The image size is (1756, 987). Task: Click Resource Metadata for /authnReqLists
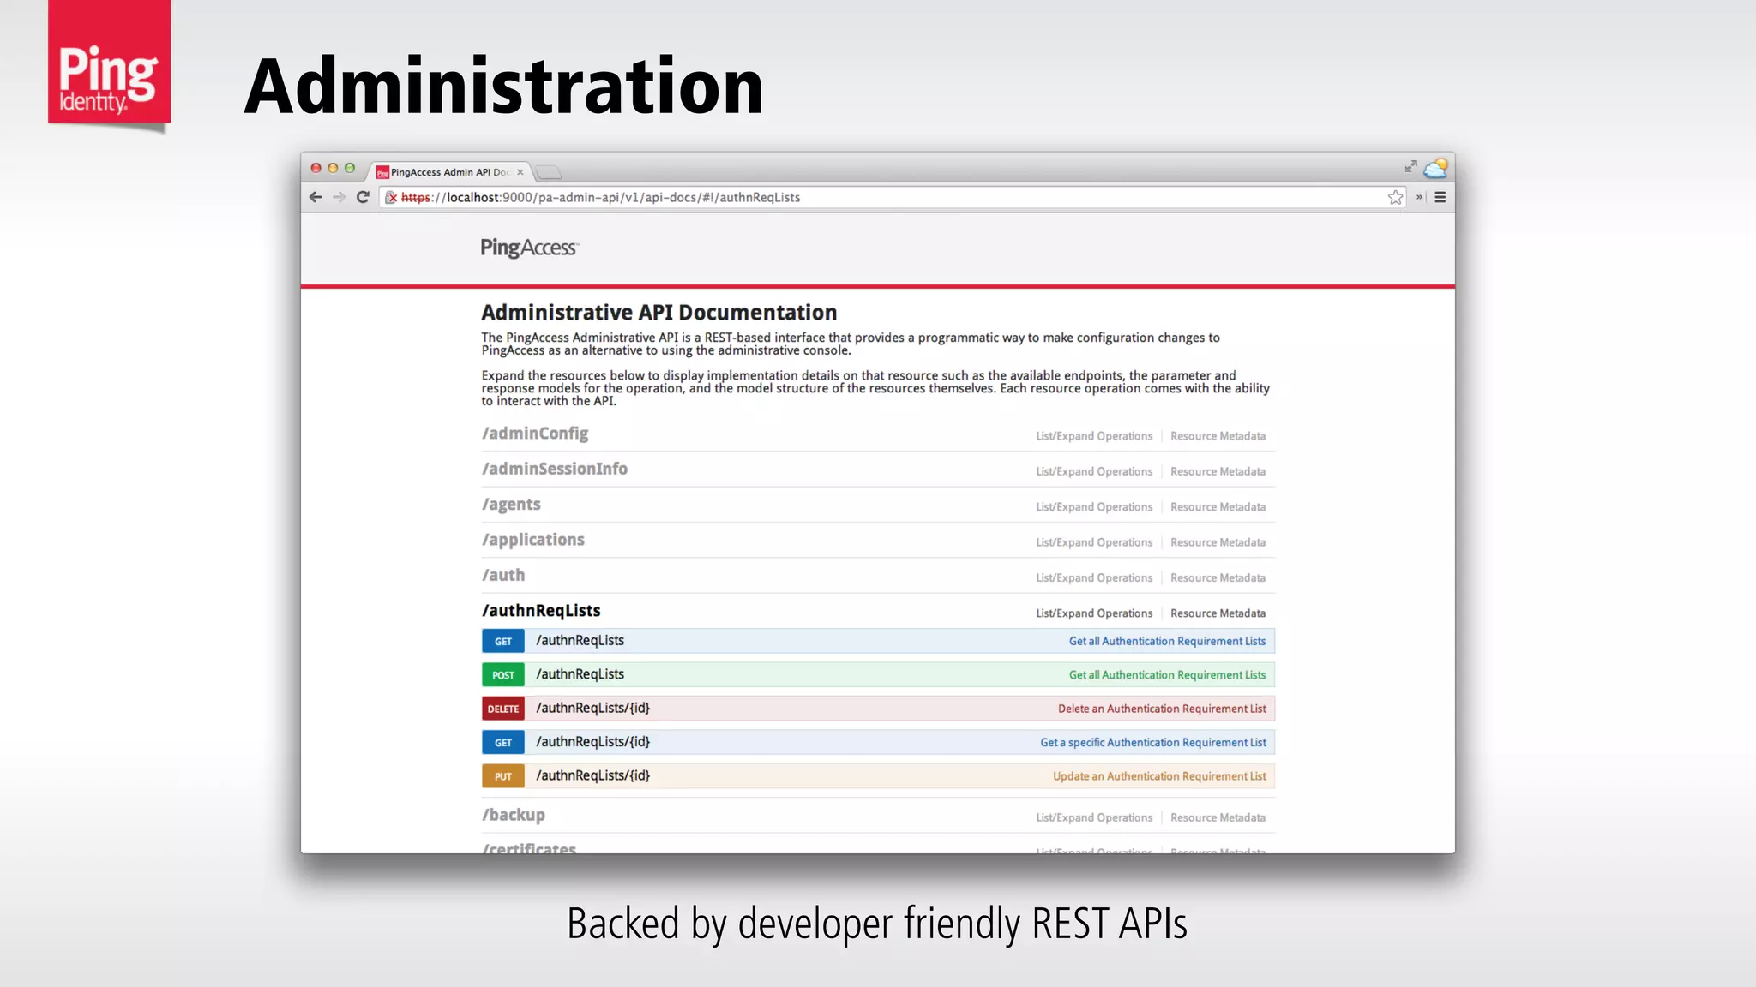[1218, 613]
